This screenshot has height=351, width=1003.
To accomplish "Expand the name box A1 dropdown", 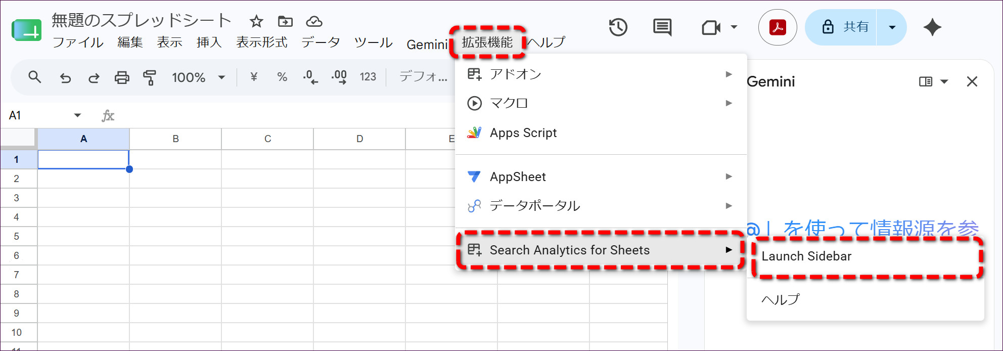I will point(77,115).
